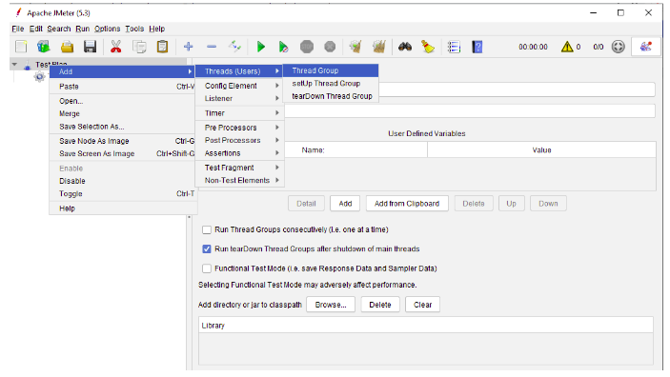Click the Shutdown threads icon
Screen dimensions: 670x377
[x=330, y=47]
